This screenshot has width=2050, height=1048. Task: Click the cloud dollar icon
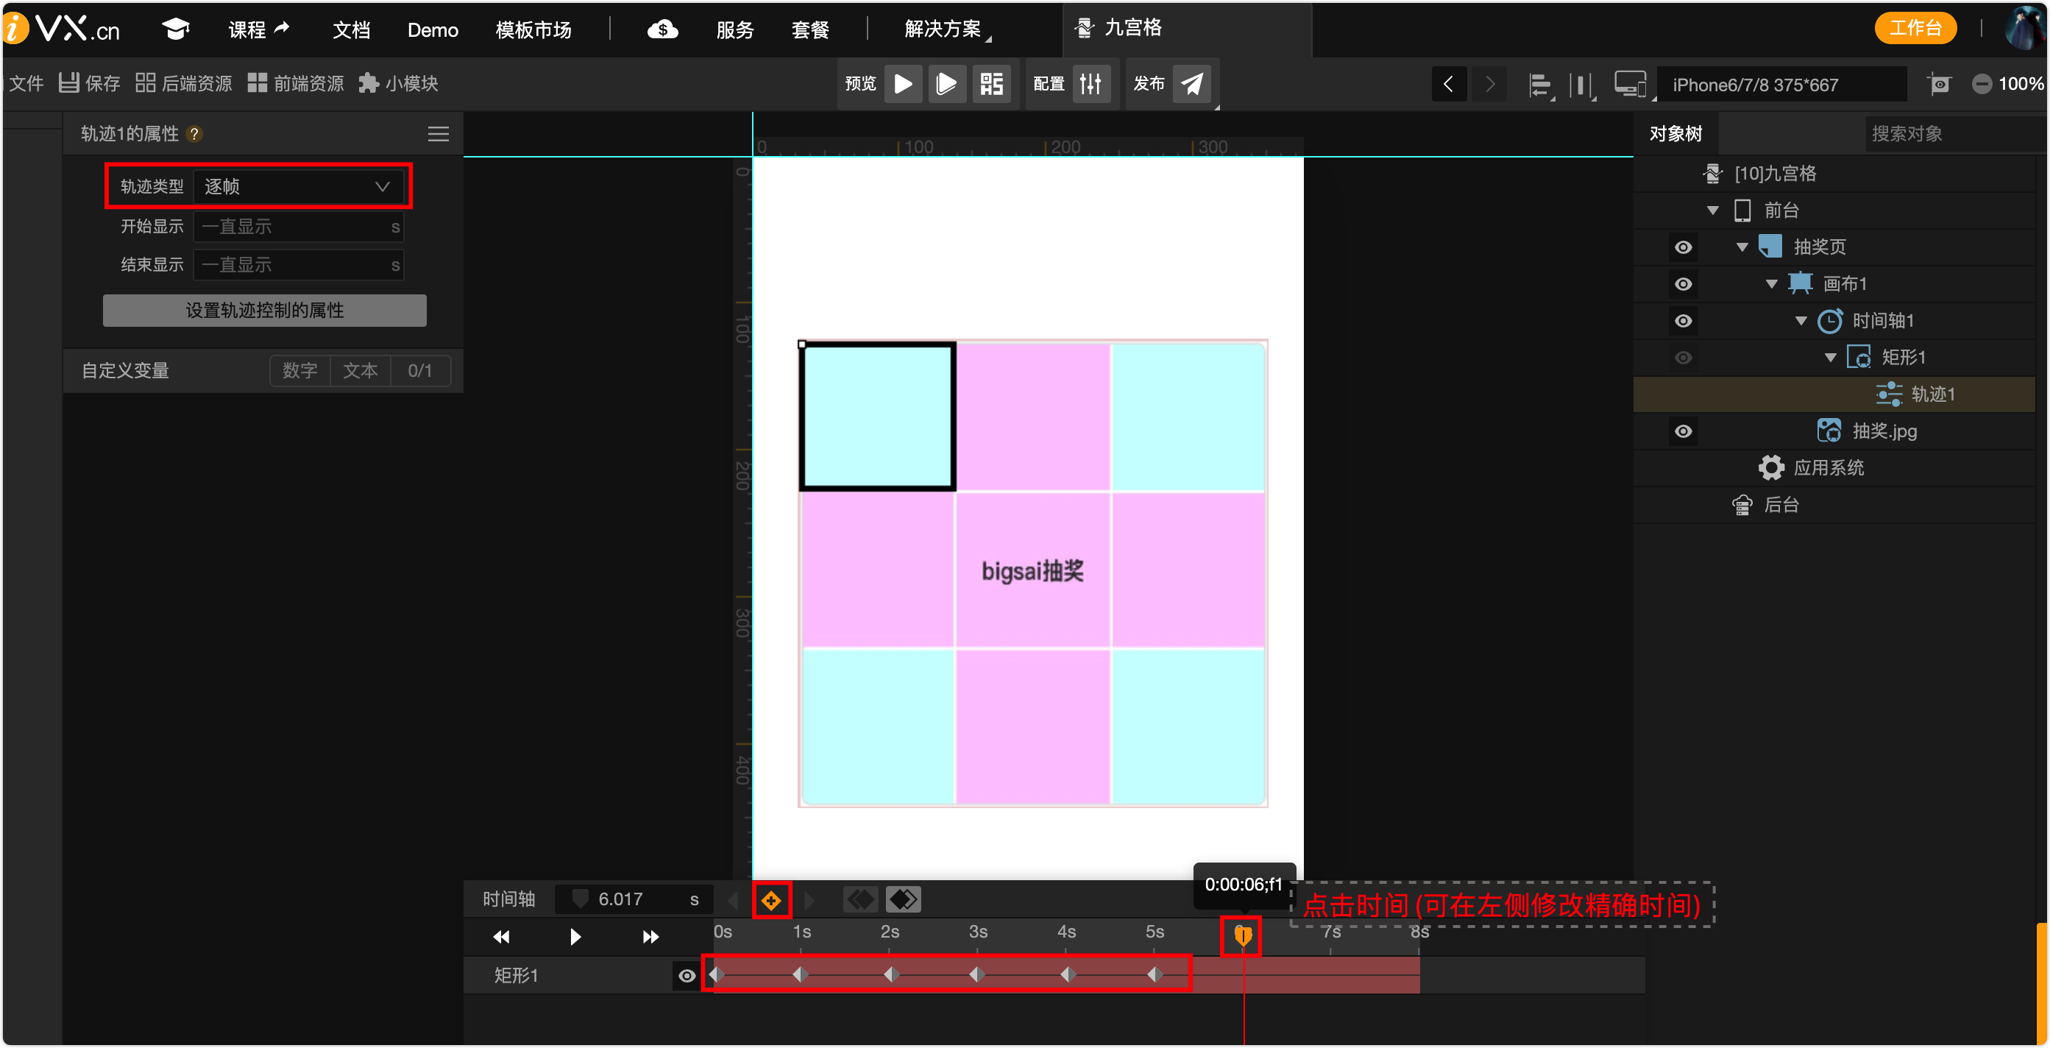click(662, 30)
